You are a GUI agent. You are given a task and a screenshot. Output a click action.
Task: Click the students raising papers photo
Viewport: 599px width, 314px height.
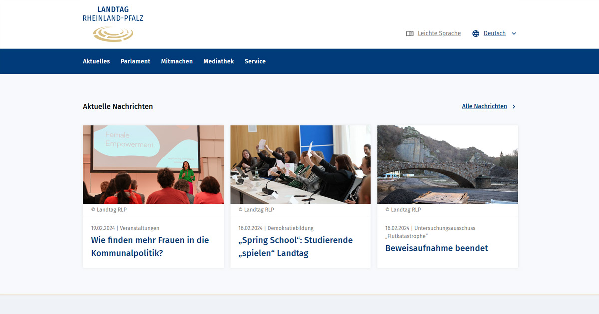click(300, 164)
